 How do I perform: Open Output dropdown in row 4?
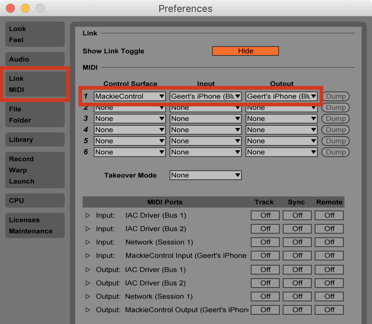(281, 130)
